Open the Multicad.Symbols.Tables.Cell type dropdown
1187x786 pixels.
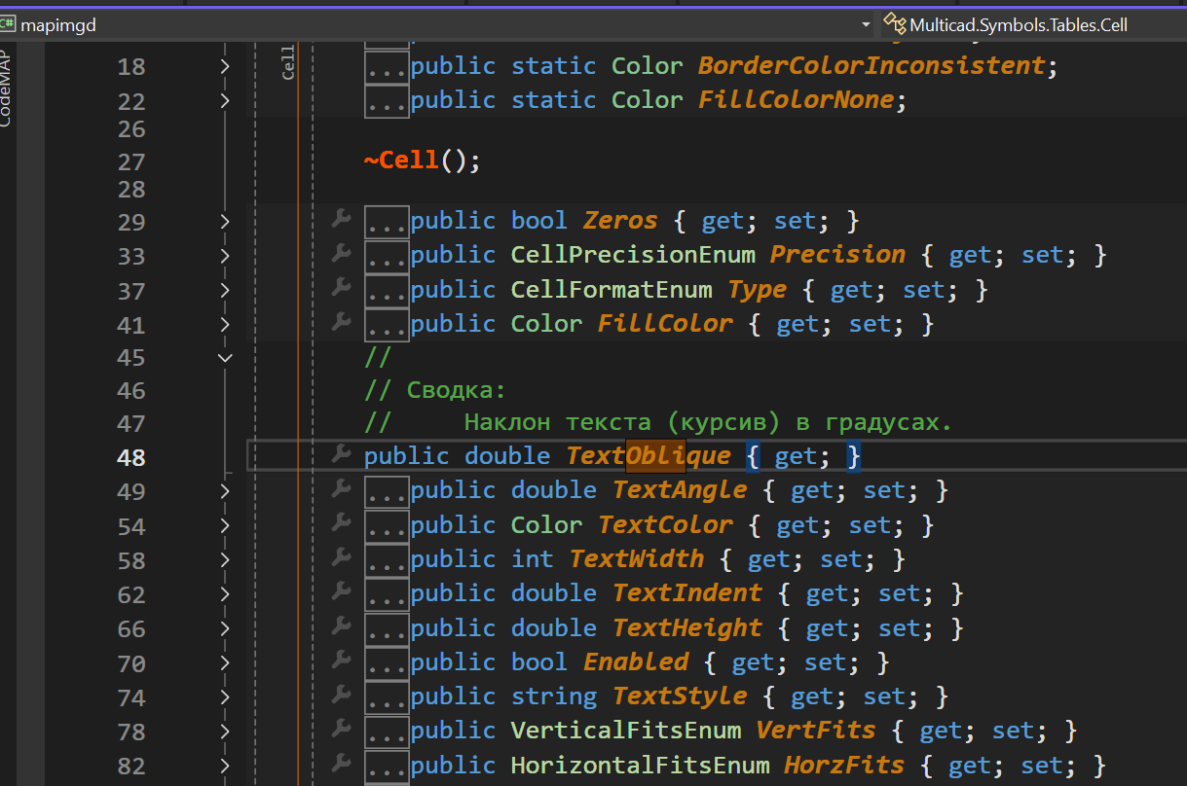coord(1018,24)
